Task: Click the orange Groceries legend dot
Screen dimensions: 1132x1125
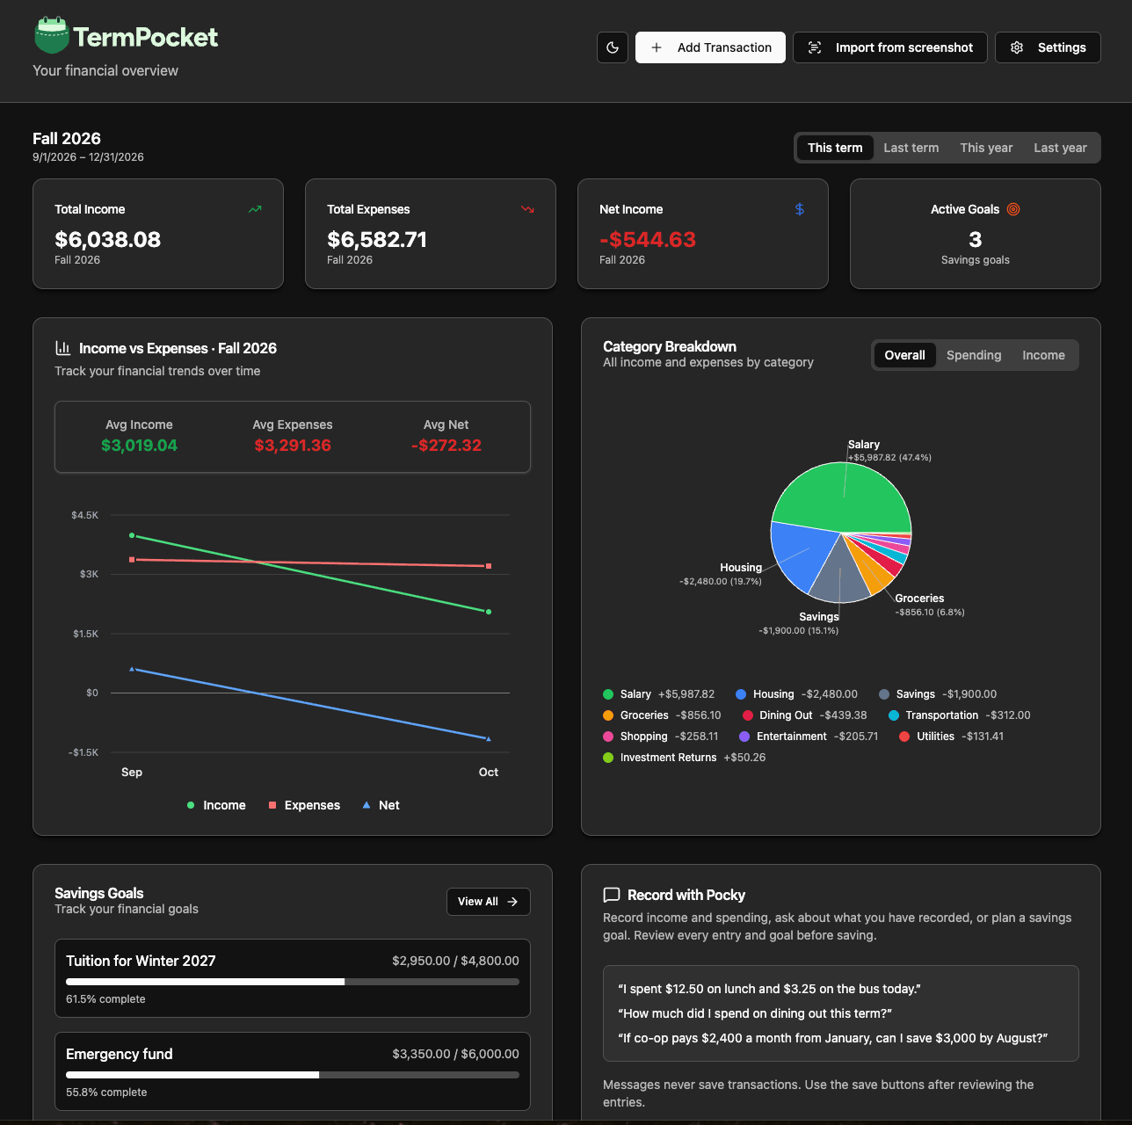Action: 608,715
